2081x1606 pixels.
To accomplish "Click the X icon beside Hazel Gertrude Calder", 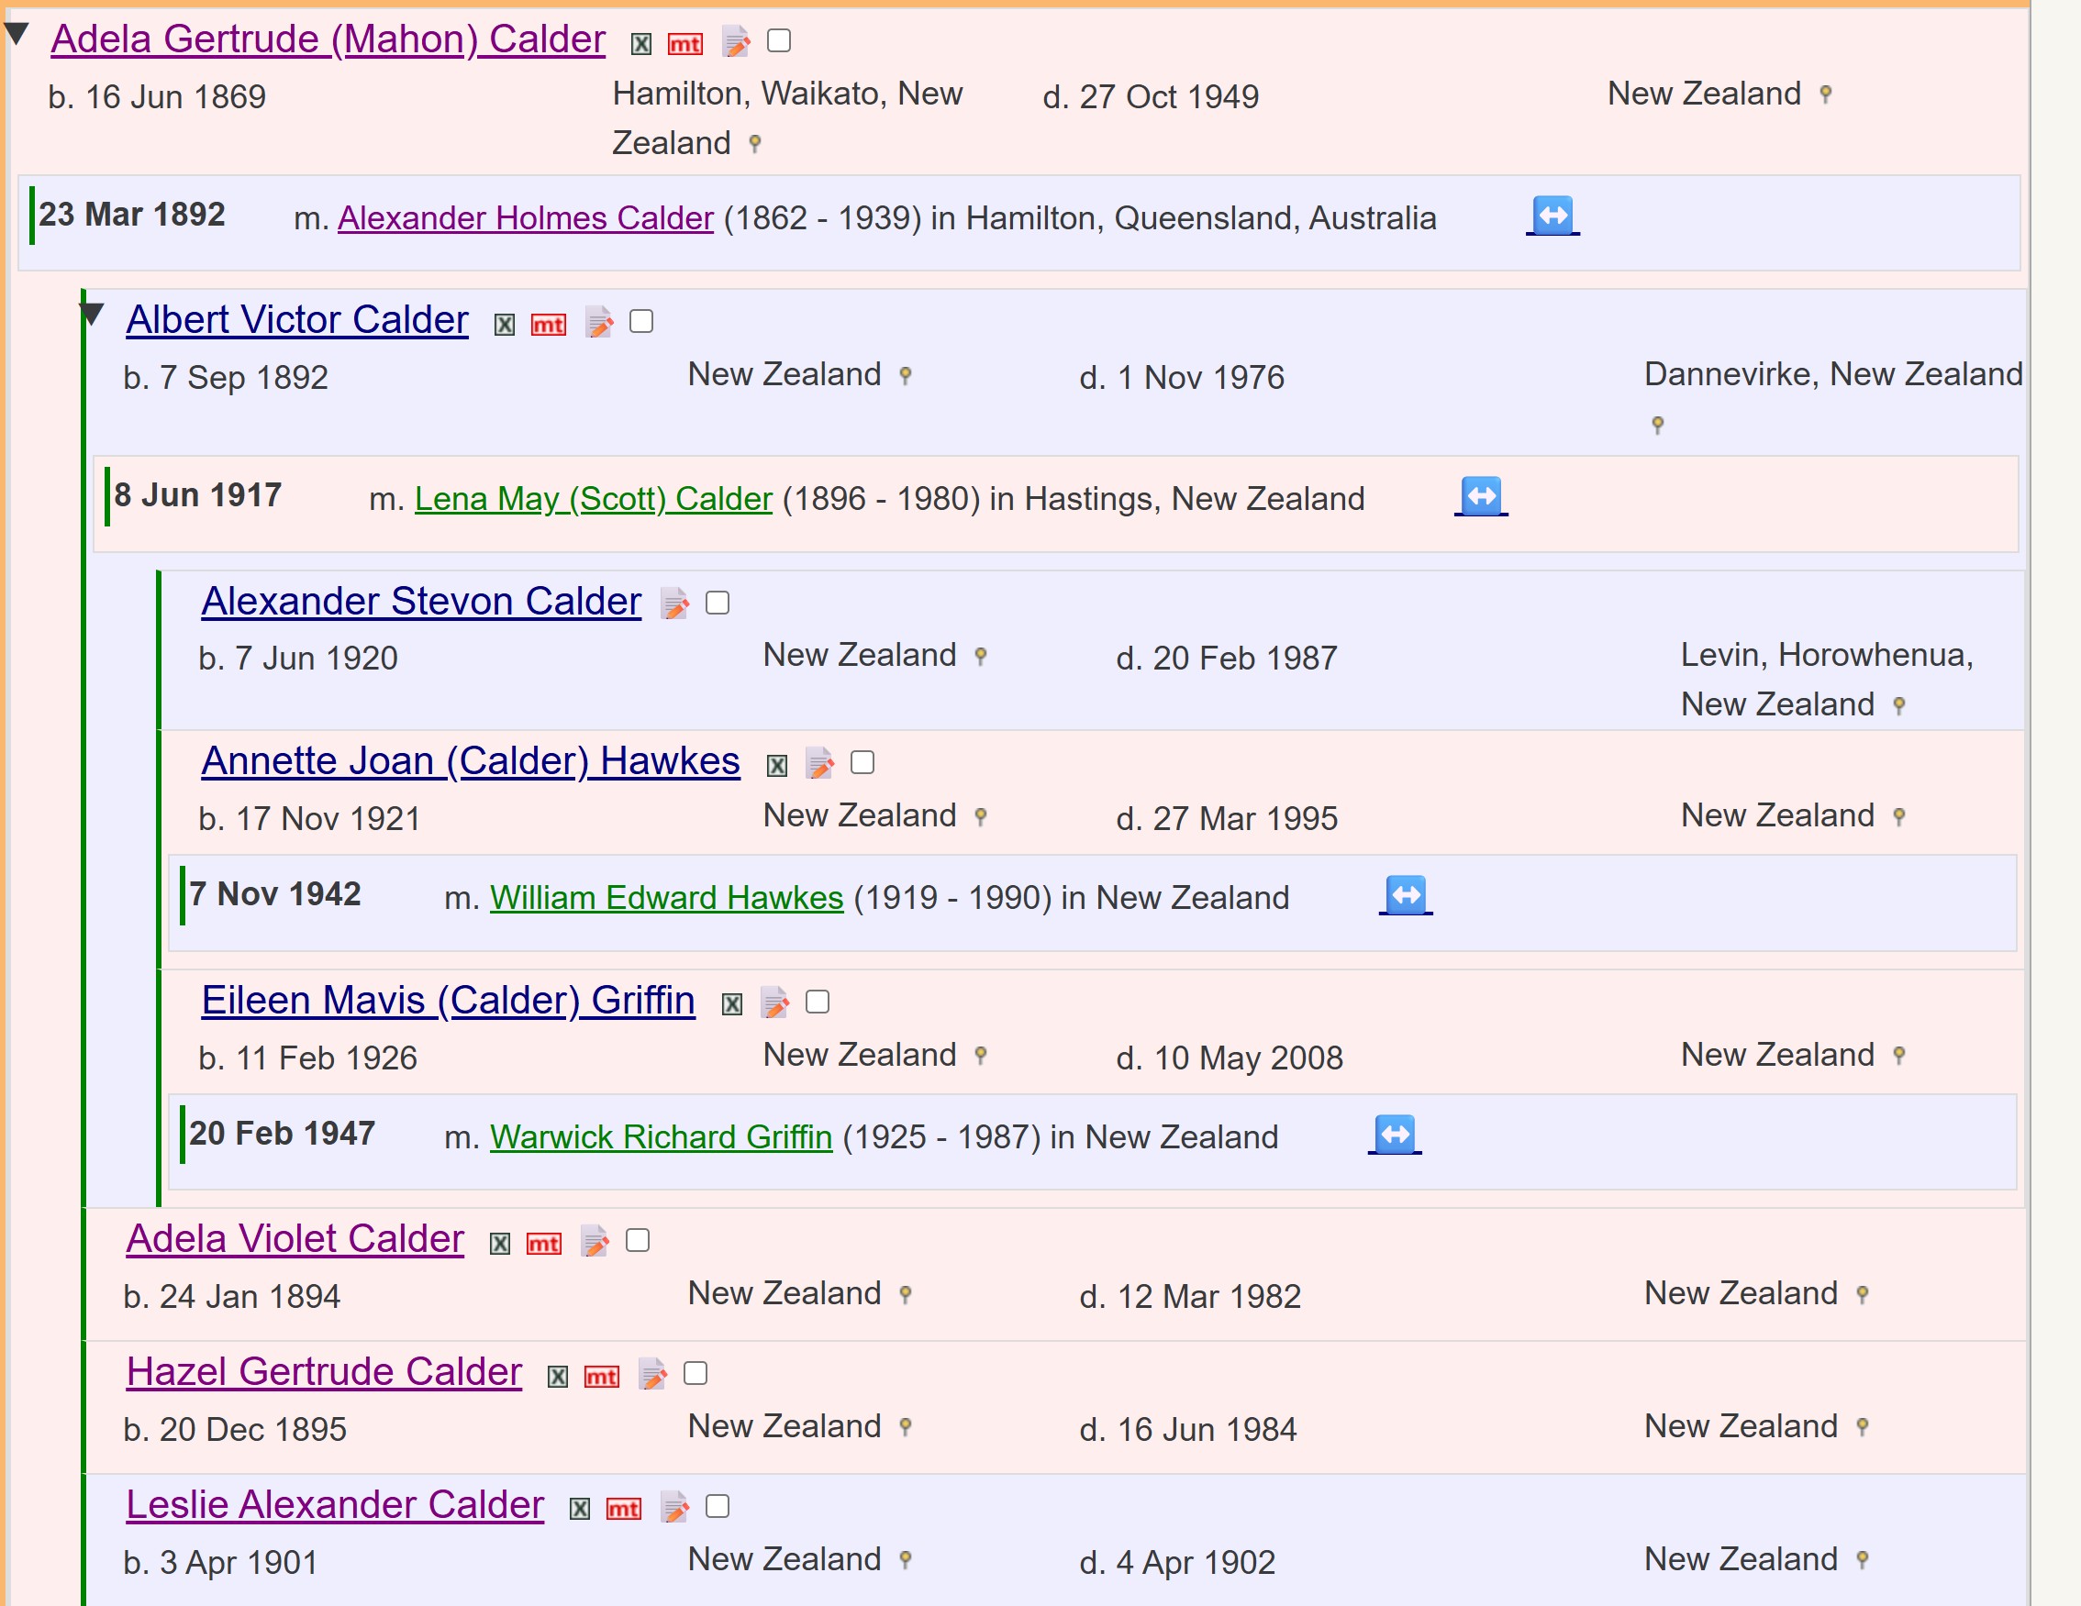I will 559,1377.
